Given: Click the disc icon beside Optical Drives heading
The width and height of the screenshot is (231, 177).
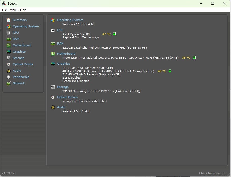Looking at the screenshot, I should pyautogui.click(x=53, y=97).
